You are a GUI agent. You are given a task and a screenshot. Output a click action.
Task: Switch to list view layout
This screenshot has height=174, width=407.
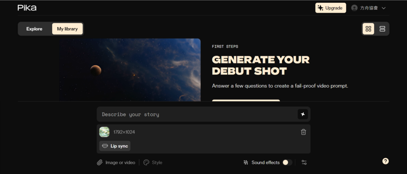(382, 29)
